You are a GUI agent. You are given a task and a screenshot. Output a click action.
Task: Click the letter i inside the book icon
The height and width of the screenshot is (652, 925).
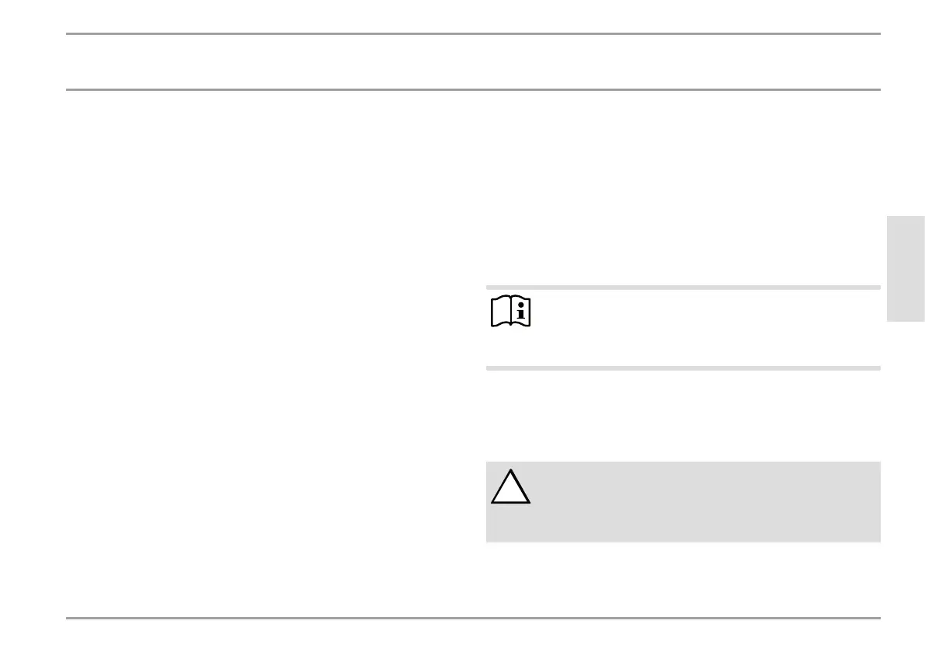(x=521, y=311)
